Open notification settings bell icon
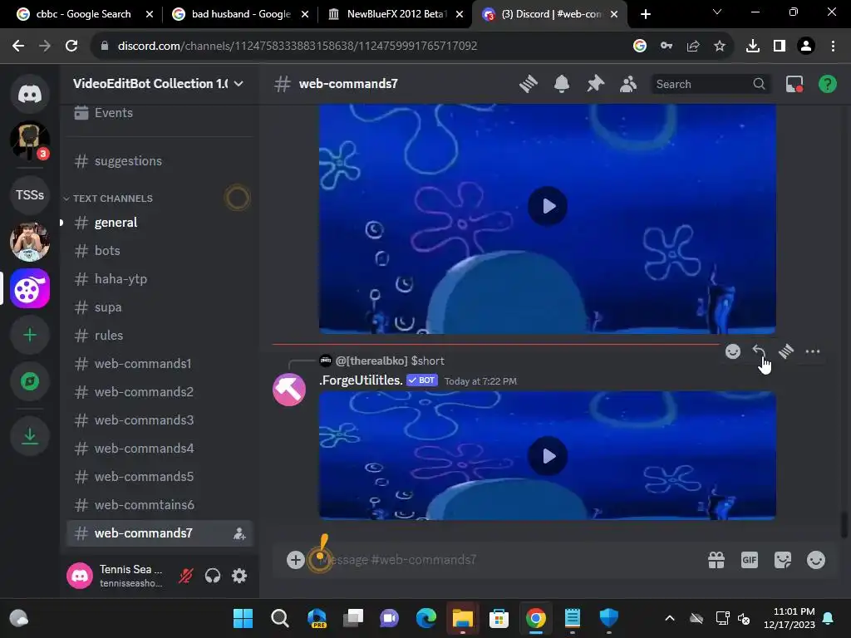 point(562,84)
